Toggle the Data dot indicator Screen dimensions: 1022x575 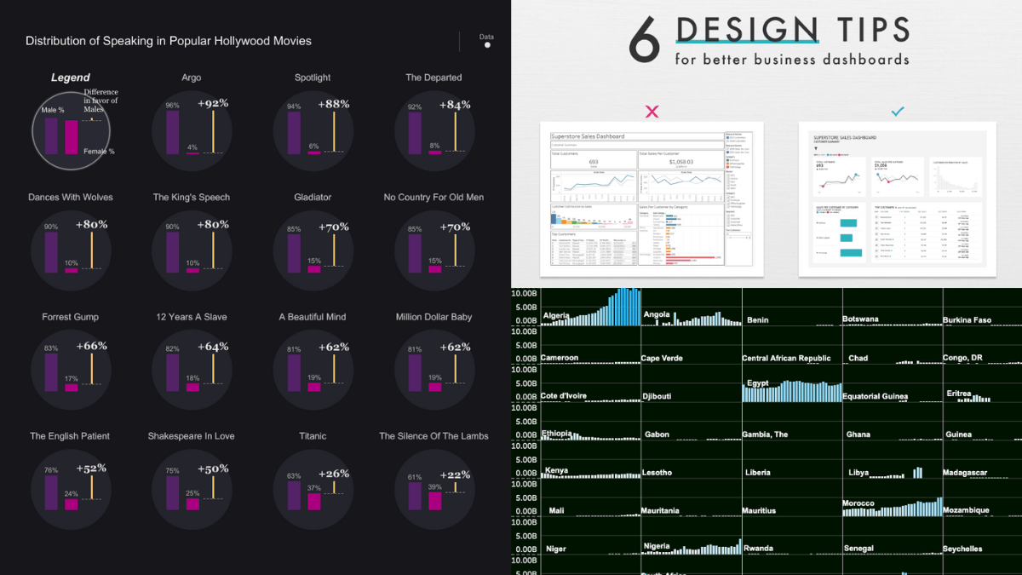(x=487, y=45)
